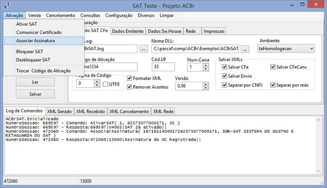Click the SAT Teste application icon in title bar
The image size is (327, 188).
click(x=7, y=6)
